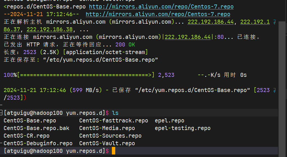Click the first 222.192.186.44 on the resolving line

[x=211, y=22]
